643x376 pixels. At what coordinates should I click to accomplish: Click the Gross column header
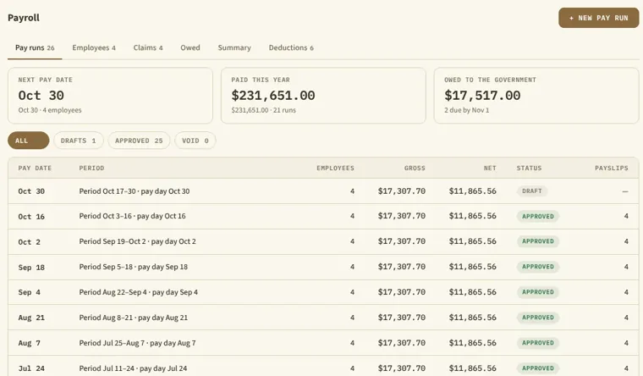[415, 168]
